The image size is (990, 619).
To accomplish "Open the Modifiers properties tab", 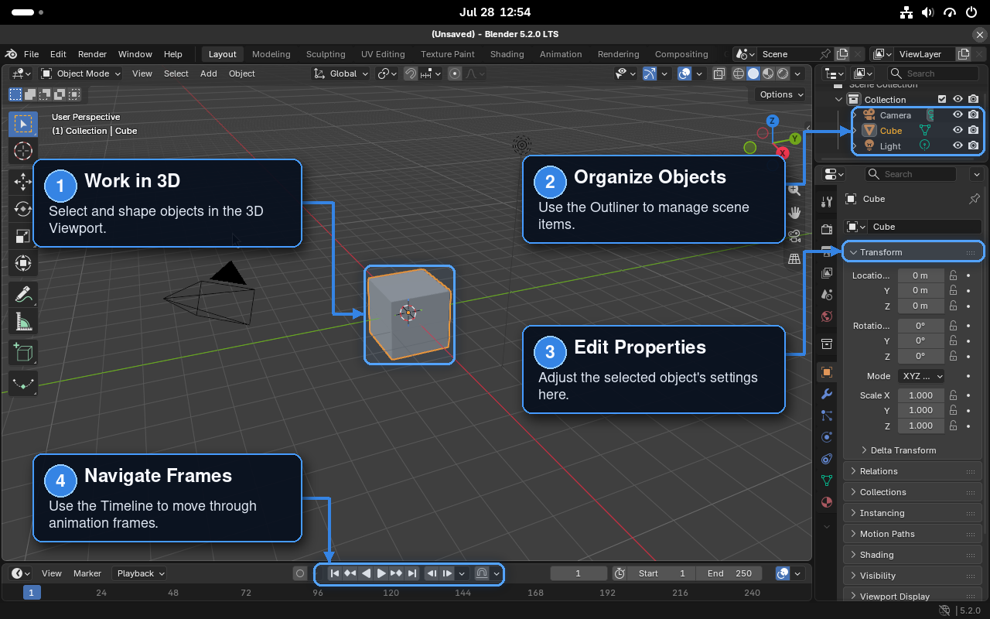I will [827, 394].
